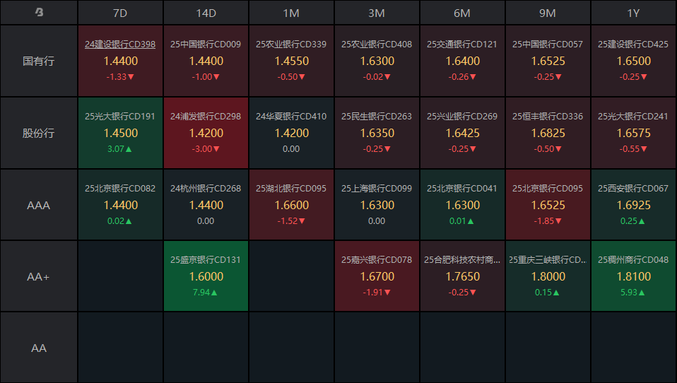
Task: Click the logo icon in top-left corner
Action: point(39,13)
